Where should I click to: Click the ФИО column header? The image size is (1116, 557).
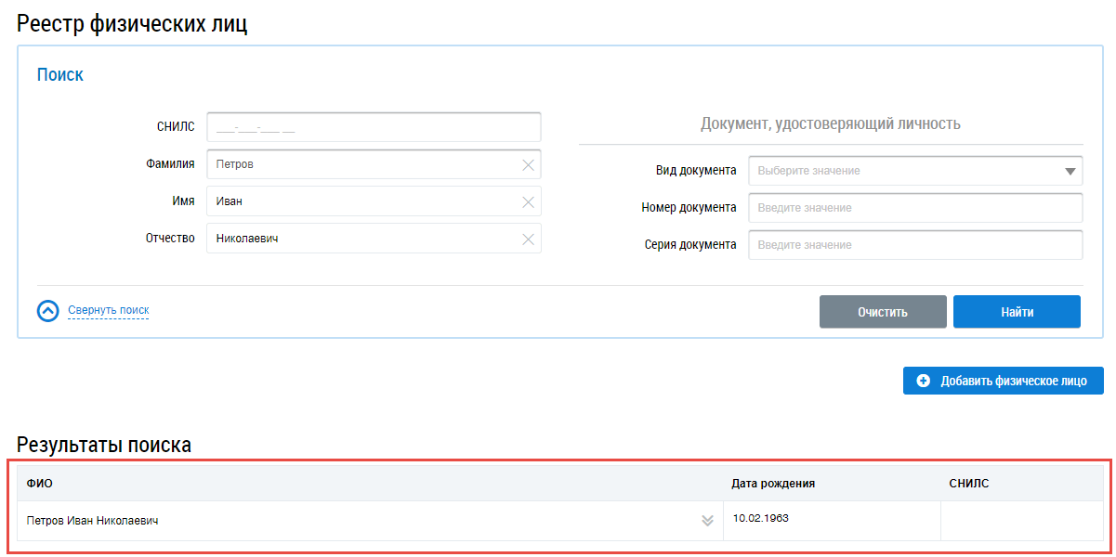tap(40, 484)
